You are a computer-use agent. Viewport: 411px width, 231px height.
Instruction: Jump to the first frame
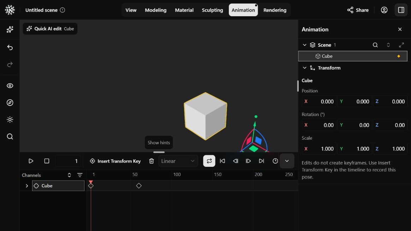[222, 161]
